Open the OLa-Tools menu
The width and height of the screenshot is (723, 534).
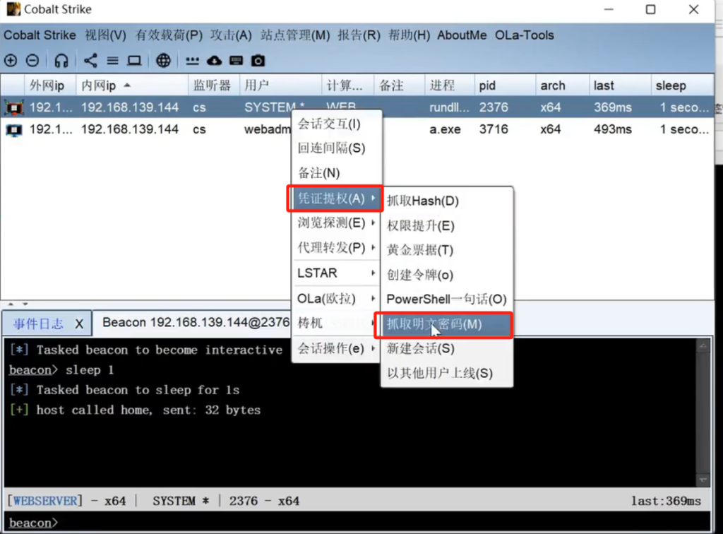(x=525, y=35)
